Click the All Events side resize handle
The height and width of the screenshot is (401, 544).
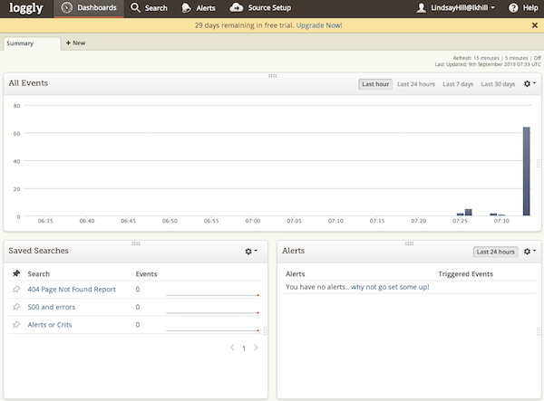tap(539, 164)
